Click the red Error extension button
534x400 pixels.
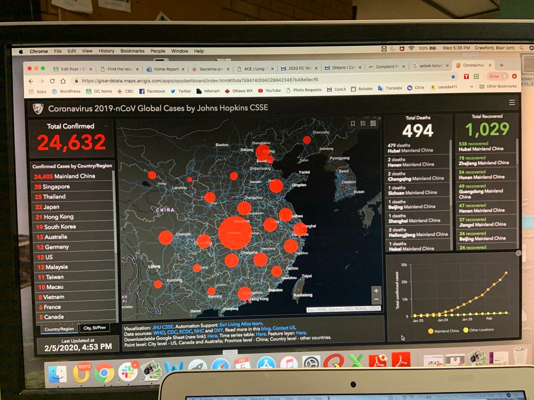click(497, 76)
